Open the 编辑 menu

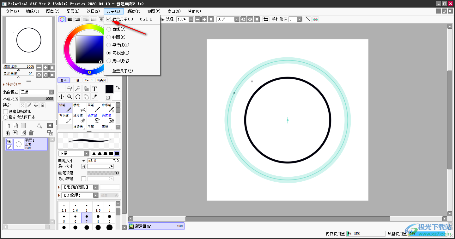click(33, 11)
